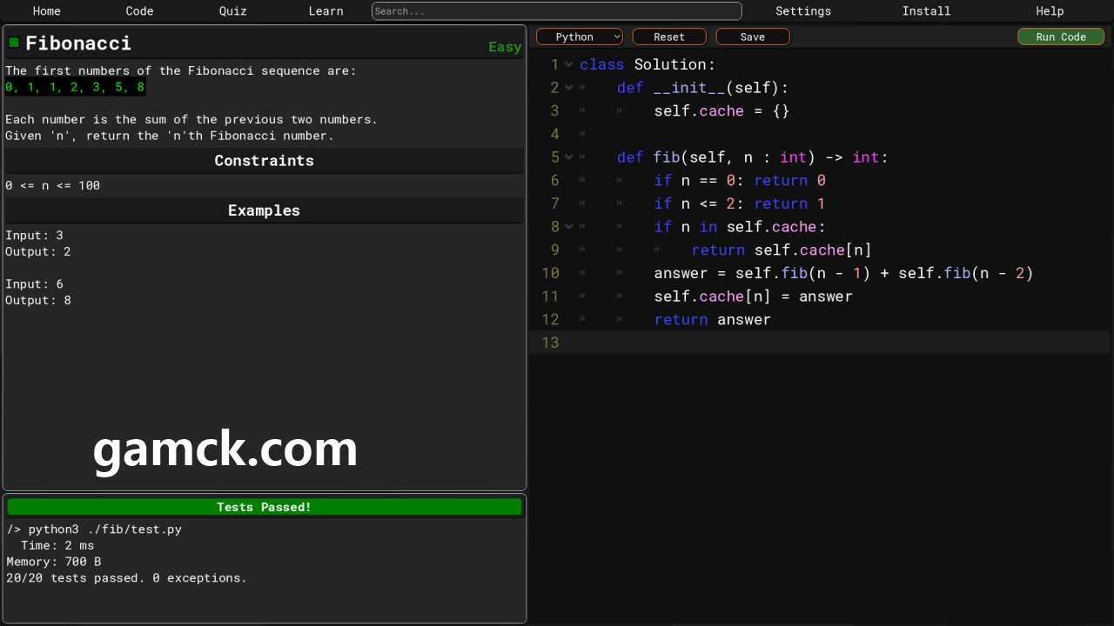This screenshot has height=626, width=1114.
Task: Place cursor on 'self.cache[n] = answer' line
Action: [754, 296]
